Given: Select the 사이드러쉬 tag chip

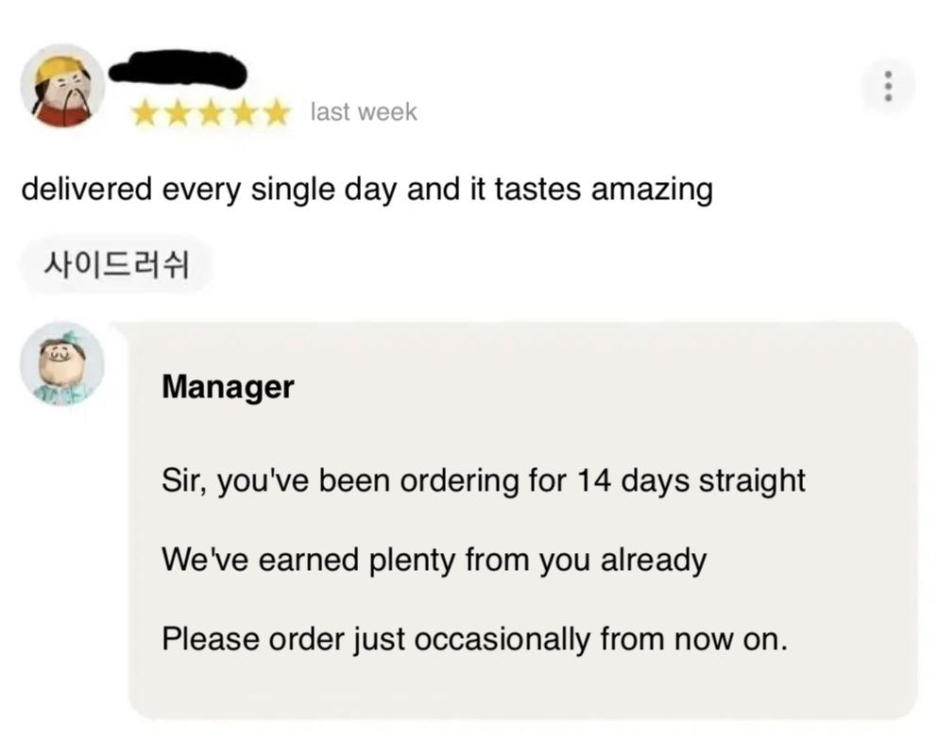Looking at the screenshot, I should tap(116, 264).
